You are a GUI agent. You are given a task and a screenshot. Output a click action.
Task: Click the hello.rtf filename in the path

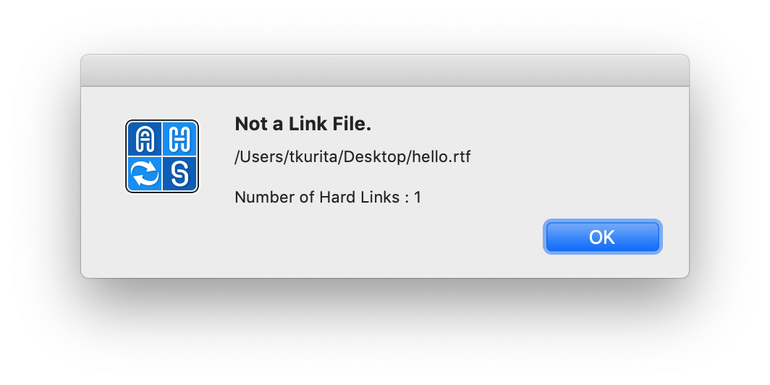[442, 157]
